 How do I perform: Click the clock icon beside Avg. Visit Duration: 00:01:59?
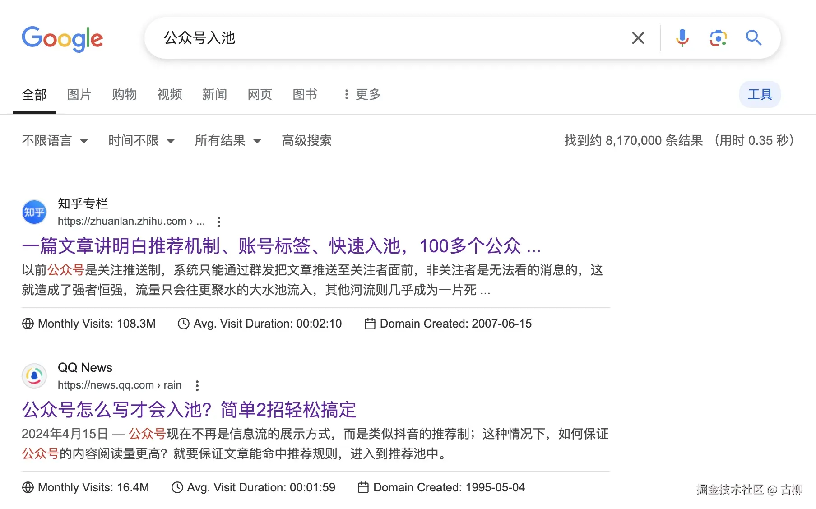[x=177, y=487]
